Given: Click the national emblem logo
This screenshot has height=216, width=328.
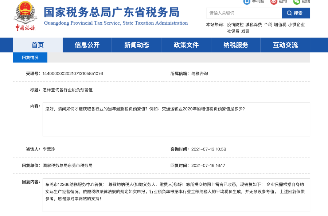Looking at the screenshot, I should (x=26, y=12).
